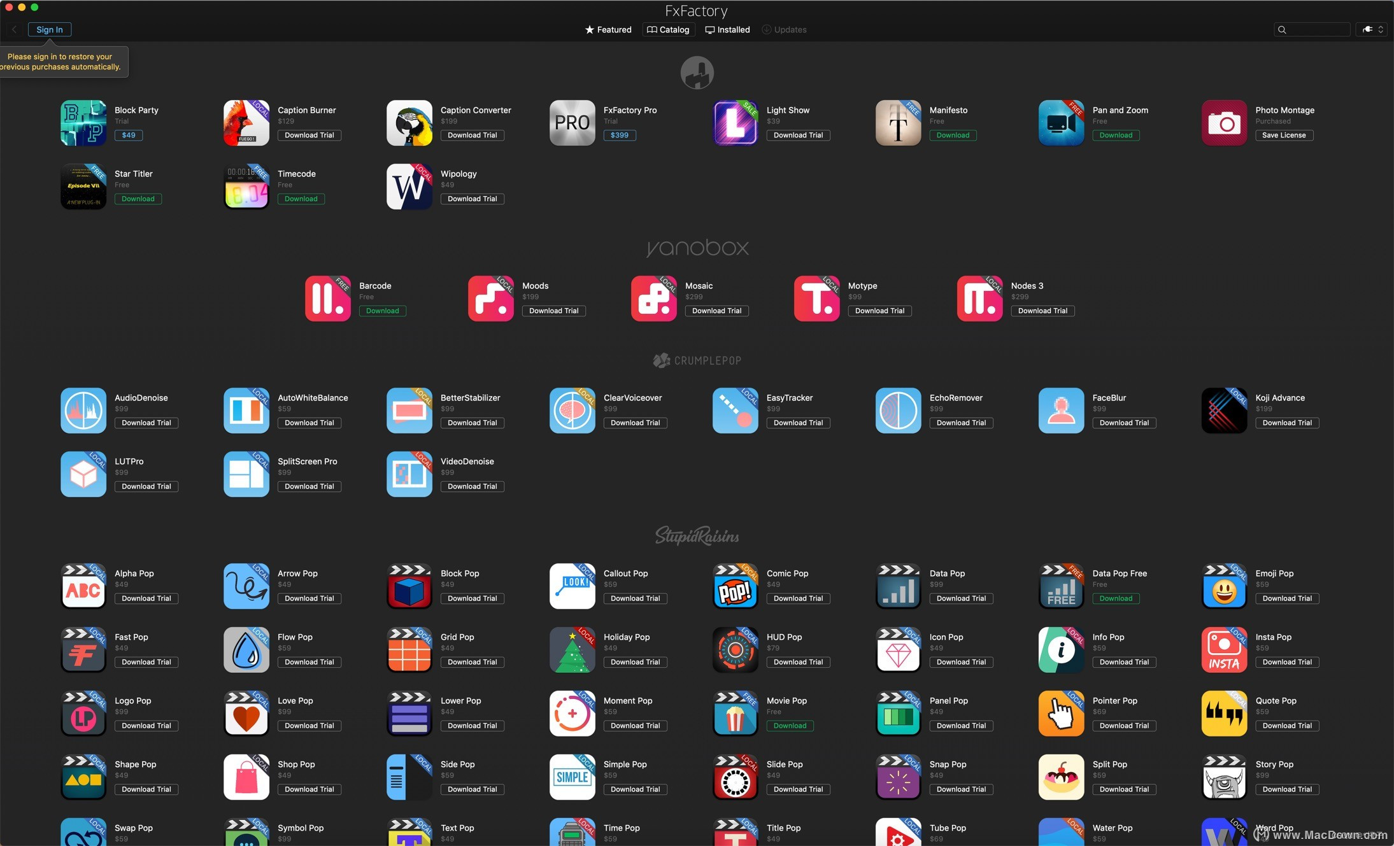The image size is (1394, 846).
Task: Select the Holiday Pop tree icon
Action: [573, 650]
